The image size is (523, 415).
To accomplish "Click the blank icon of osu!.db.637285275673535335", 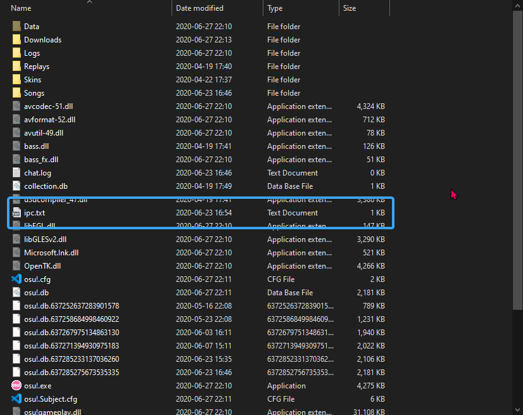I will (16, 373).
